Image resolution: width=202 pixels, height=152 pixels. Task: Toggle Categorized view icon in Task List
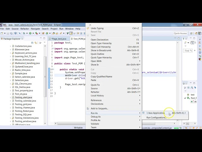pyautogui.click(x=193, y=42)
